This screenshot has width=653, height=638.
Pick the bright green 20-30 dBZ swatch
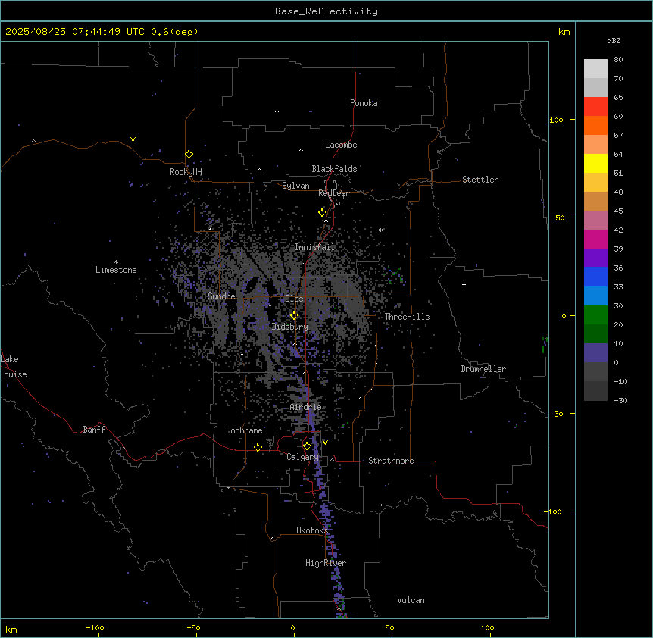pos(595,315)
